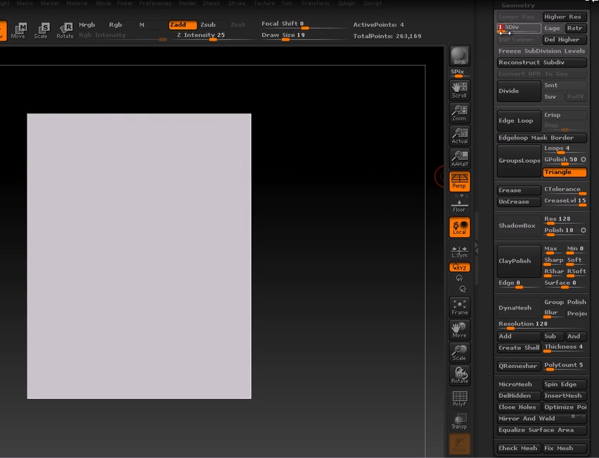Open the Zplugin menu
The height and width of the screenshot is (458, 599).
(346, 3)
